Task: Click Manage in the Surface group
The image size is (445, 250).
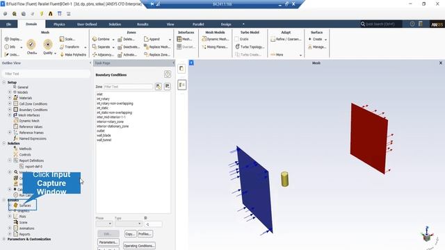Action: point(317,47)
